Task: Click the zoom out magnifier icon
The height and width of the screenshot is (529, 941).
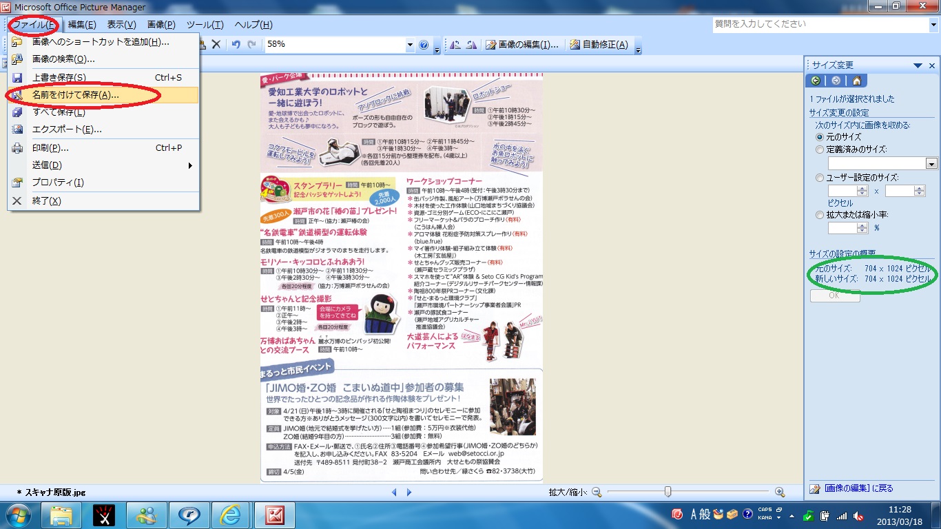Action: tap(597, 492)
